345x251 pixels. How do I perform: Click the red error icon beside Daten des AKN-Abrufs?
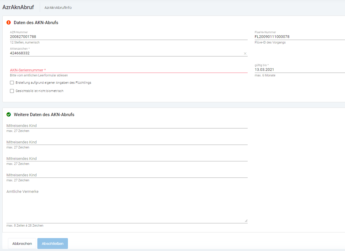(x=9, y=23)
